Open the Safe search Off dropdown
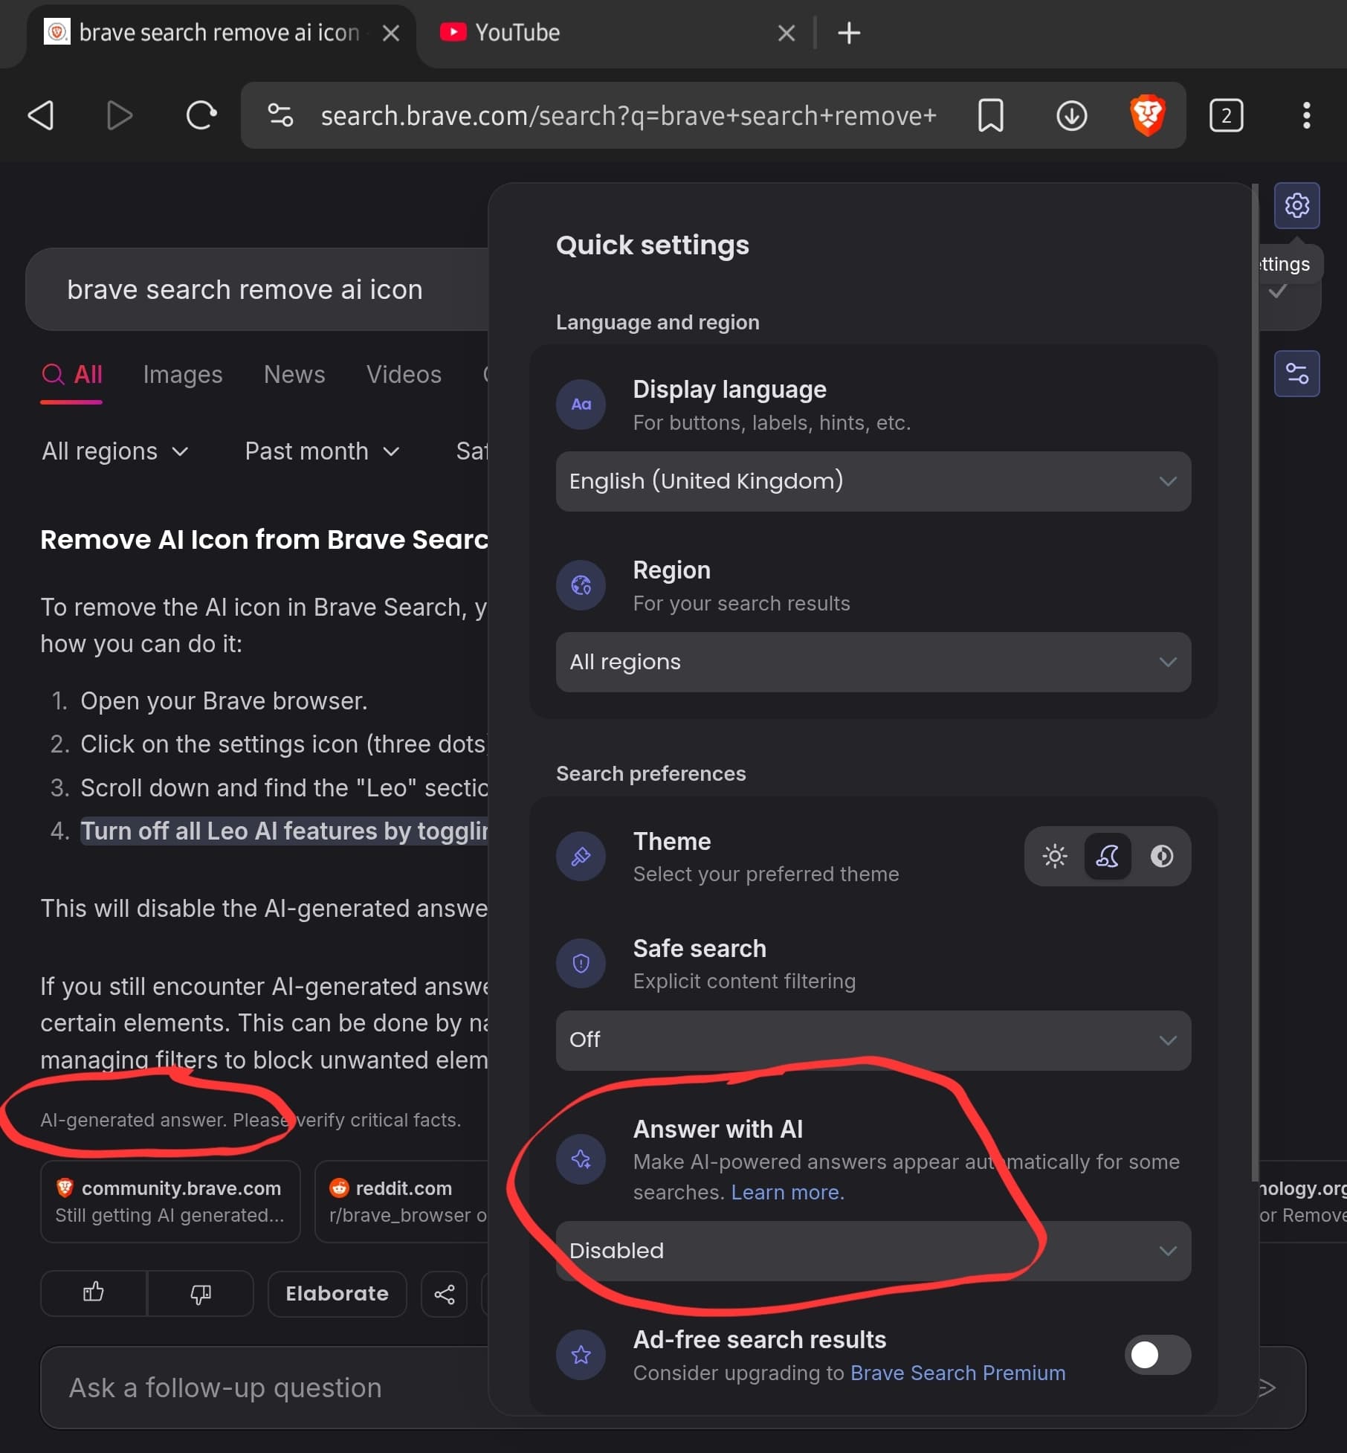 click(x=873, y=1040)
